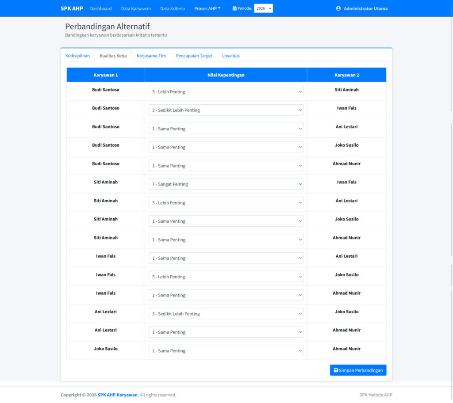The width and height of the screenshot is (453, 403).
Task: Expand the Proses AHP navigation menu
Action: point(207,8)
